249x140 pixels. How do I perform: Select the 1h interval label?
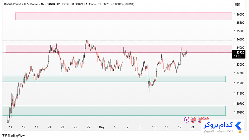point(42,4)
